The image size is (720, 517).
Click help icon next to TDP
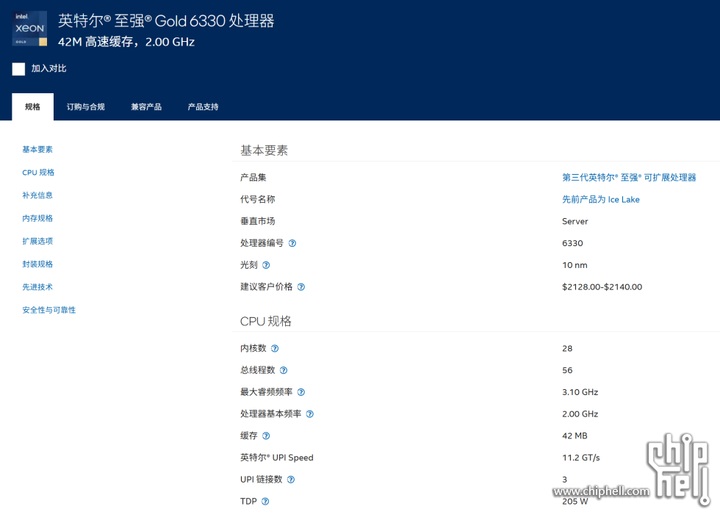tap(265, 502)
